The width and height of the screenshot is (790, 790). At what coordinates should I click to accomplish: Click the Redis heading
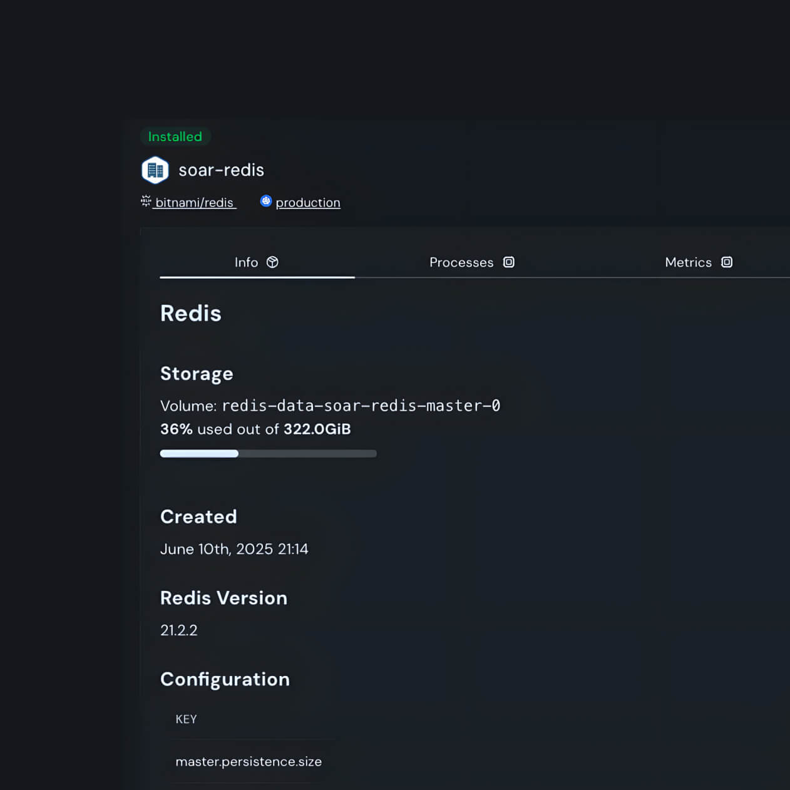(x=191, y=313)
